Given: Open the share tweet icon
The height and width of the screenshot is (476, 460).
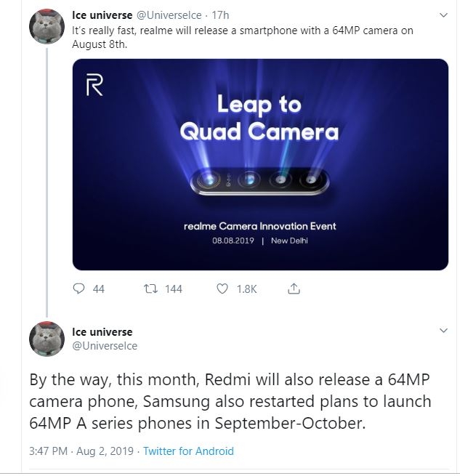Looking at the screenshot, I should pos(294,289).
